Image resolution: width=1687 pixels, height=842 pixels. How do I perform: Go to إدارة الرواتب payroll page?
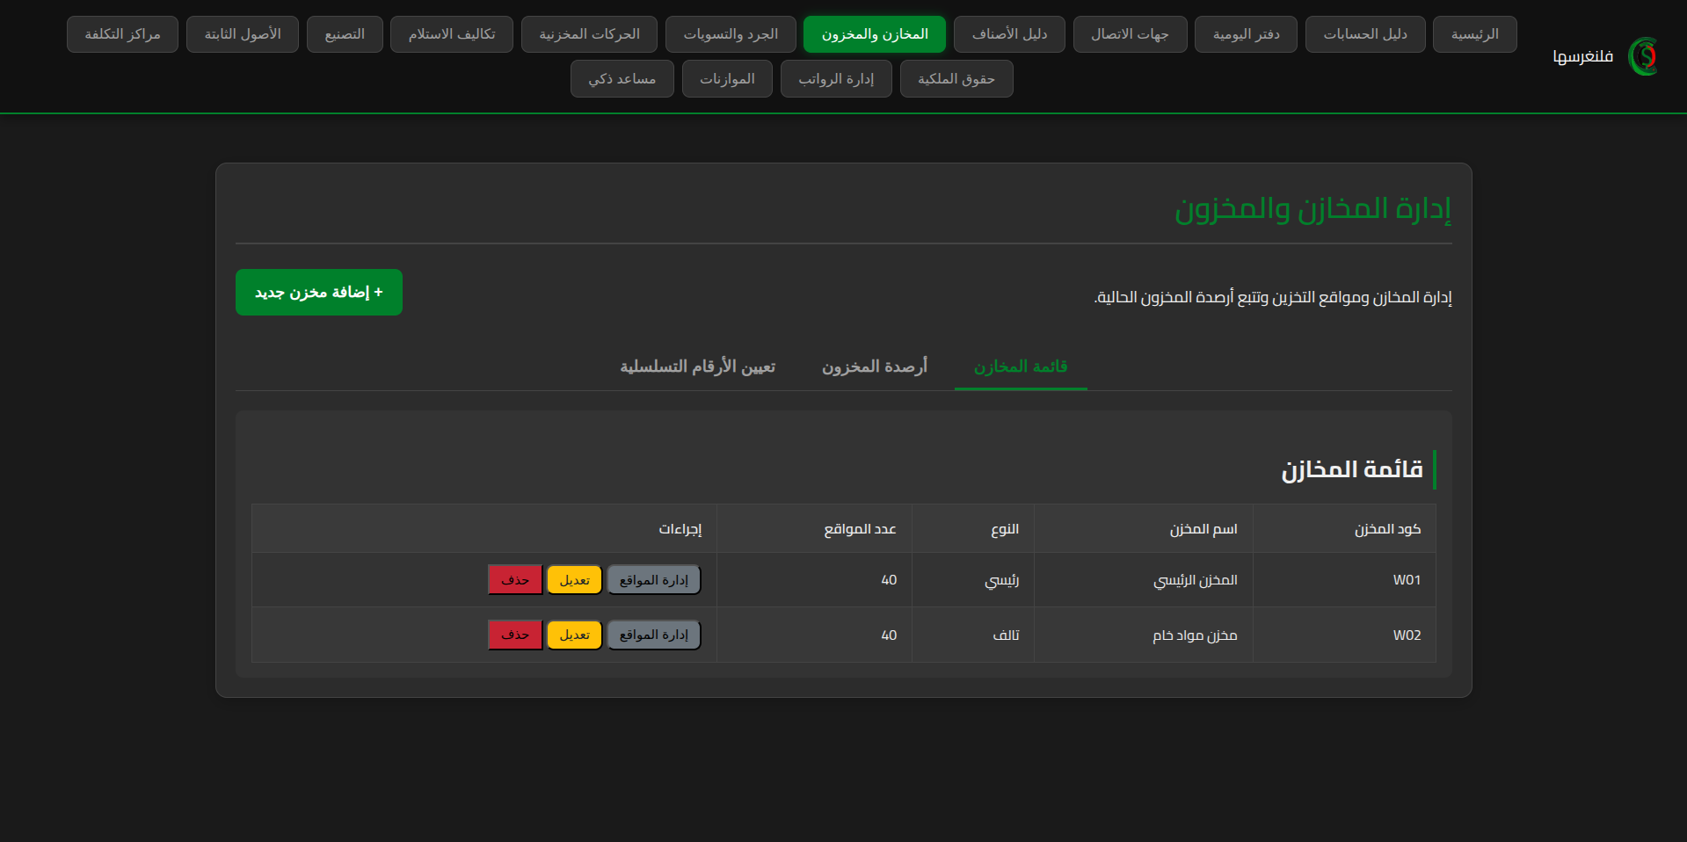(x=835, y=79)
